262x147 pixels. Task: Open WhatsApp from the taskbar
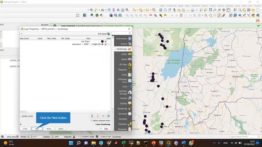[x=191, y=143]
